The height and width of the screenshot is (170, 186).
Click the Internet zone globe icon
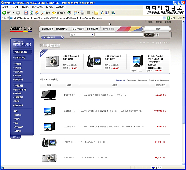(154, 168)
